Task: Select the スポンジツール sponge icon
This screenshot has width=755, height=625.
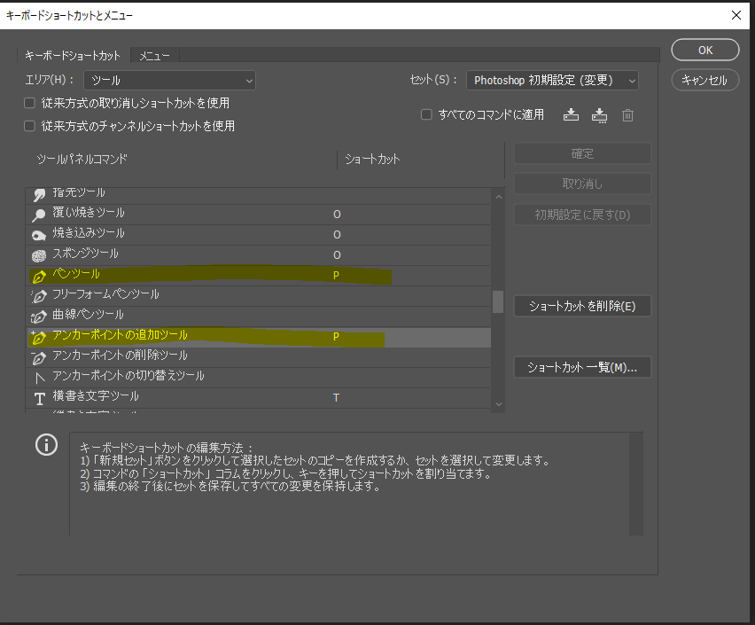Action: coord(39,254)
